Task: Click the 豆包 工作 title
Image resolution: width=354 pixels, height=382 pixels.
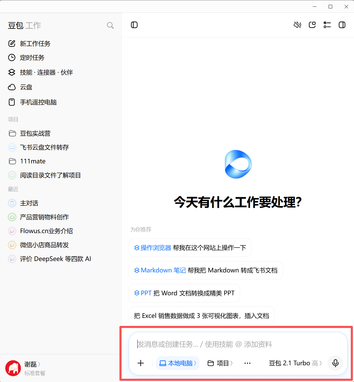Action: coord(25,26)
